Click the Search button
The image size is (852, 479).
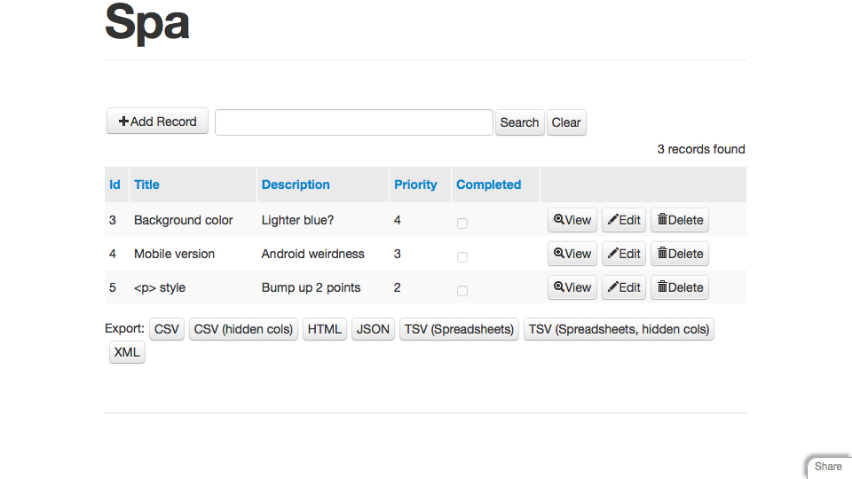pos(519,122)
